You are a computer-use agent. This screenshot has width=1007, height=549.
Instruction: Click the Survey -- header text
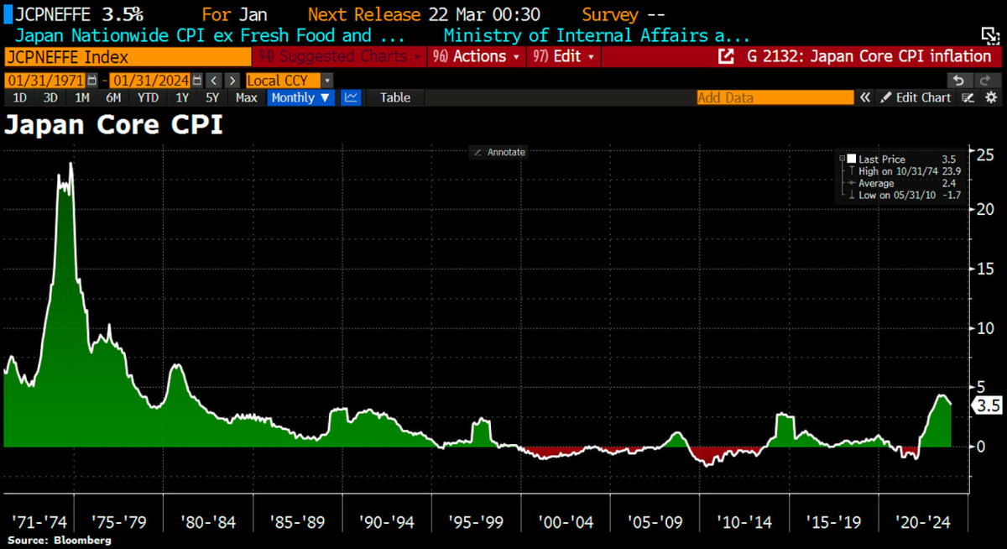(x=624, y=14)
